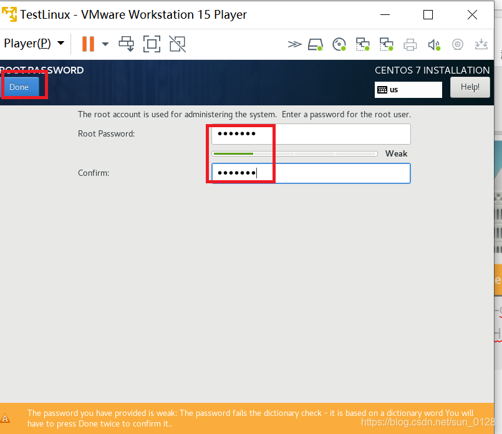The height and width of the screenshot is (434, 502).
Task: Select the us keyboard layout indicator
Action: (408, 90)
